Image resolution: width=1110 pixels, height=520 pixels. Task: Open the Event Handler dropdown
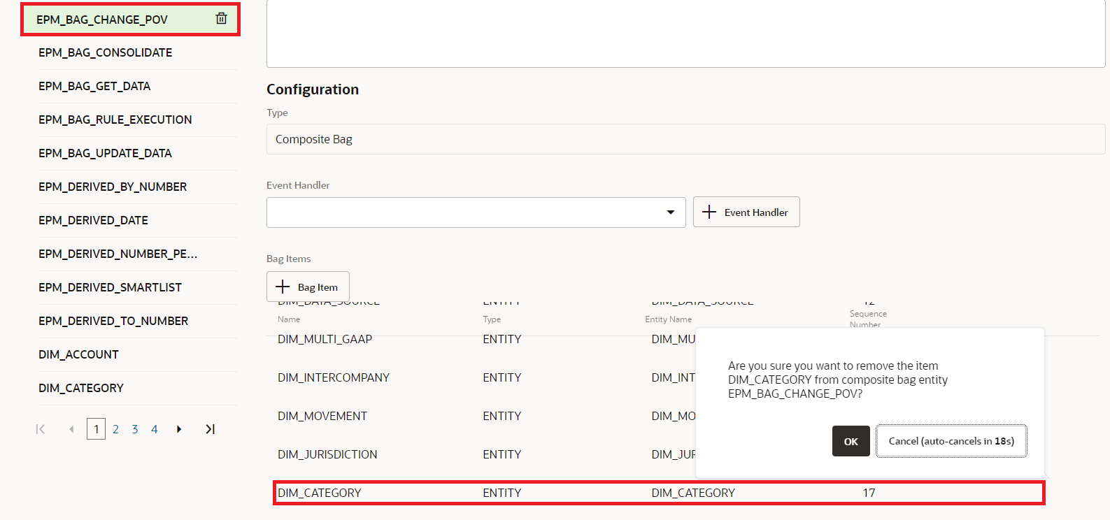[x=670, y=212]
